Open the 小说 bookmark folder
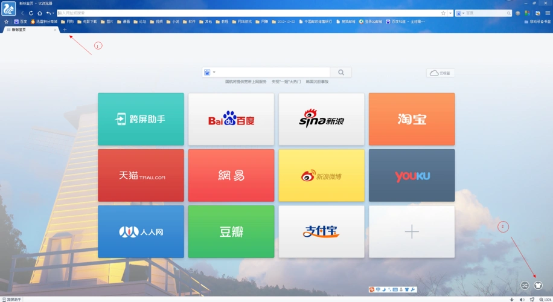The height and width of the screenshot is (302, 553). tap(173, 22)
